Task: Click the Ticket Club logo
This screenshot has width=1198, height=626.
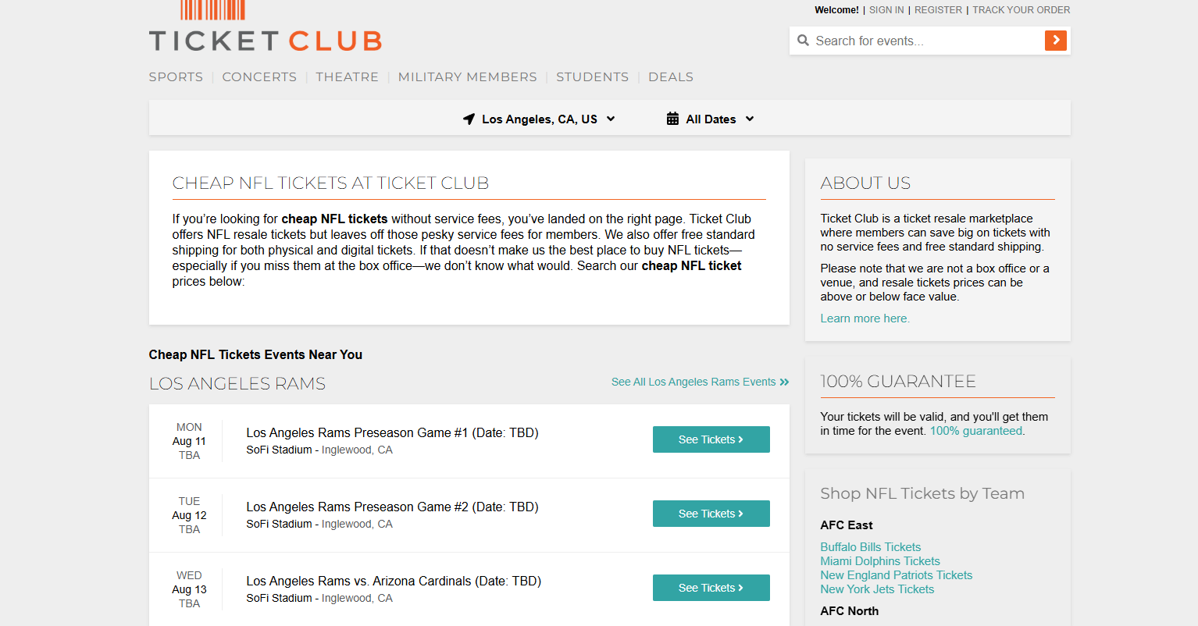Action: pyautogui.click(x=266, y=27)
